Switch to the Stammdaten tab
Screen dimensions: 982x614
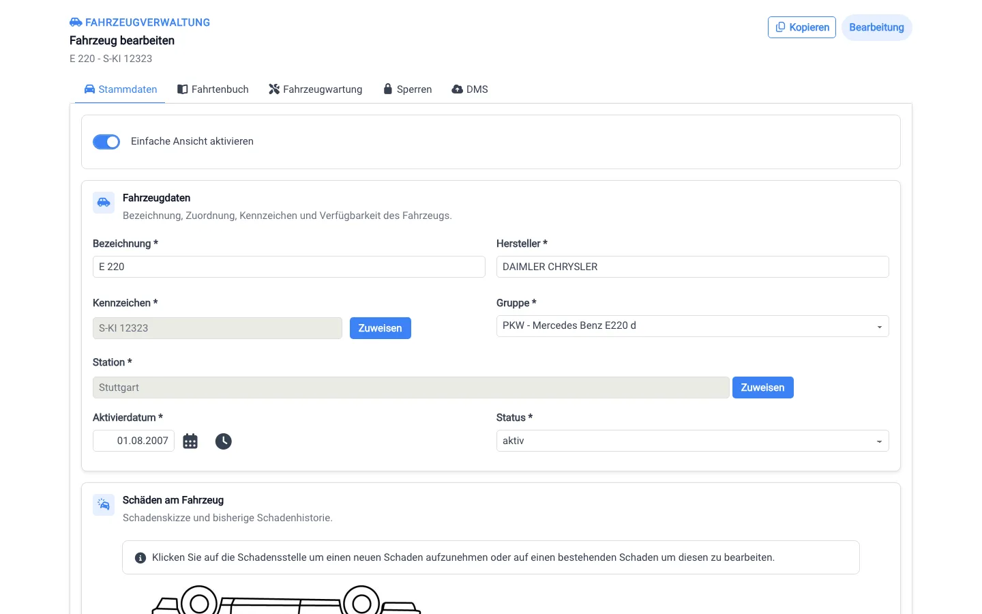[x=120, y=89]
